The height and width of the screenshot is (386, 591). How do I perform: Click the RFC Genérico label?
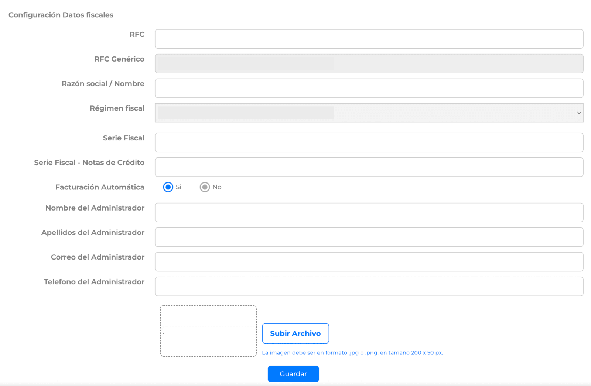coord(119,59)
